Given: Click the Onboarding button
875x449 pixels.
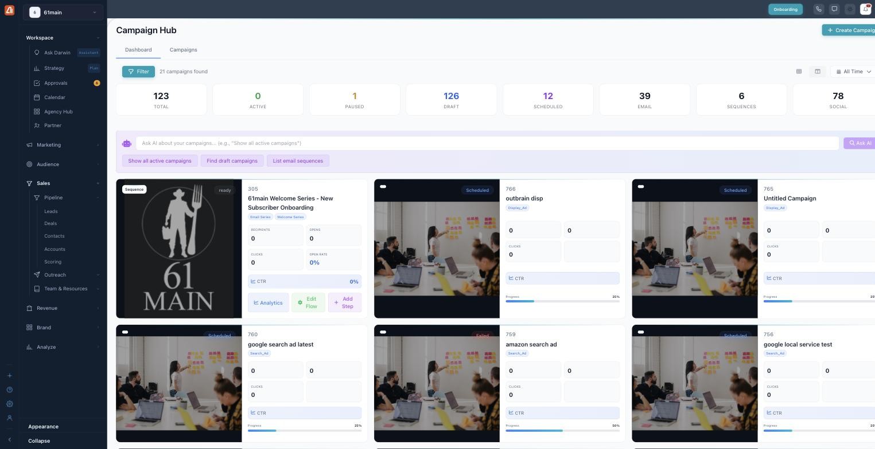Looking at the screenshot, I should click(785, 9).
